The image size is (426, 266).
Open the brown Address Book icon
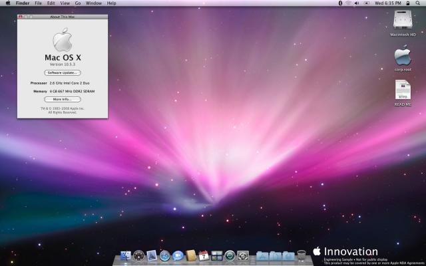191,255
